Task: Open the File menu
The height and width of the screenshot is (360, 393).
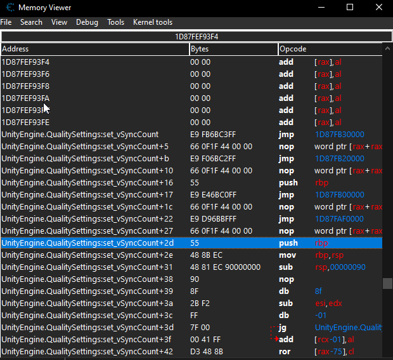Action: coord(6,22)
